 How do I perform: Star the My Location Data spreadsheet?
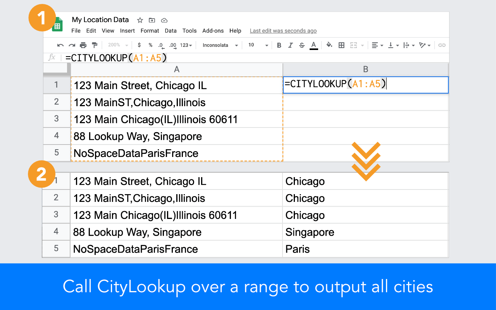pos(140,20)
